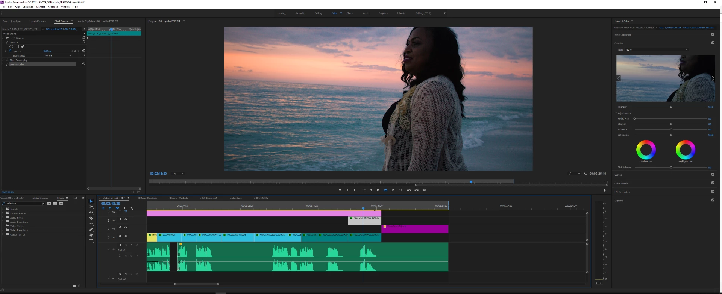Click the free draw bezier mask pen
Screen dimensions: 722x294
pos(23,47)
